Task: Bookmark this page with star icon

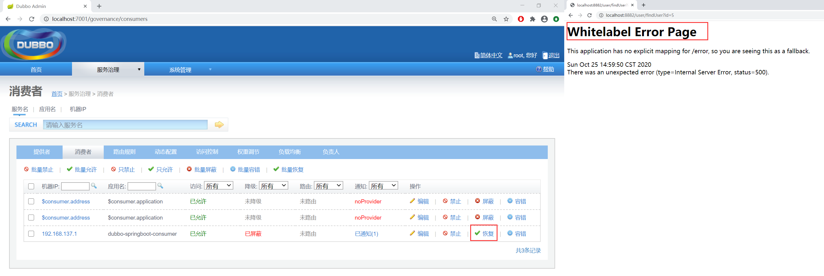Action: (x=506, y=19)
